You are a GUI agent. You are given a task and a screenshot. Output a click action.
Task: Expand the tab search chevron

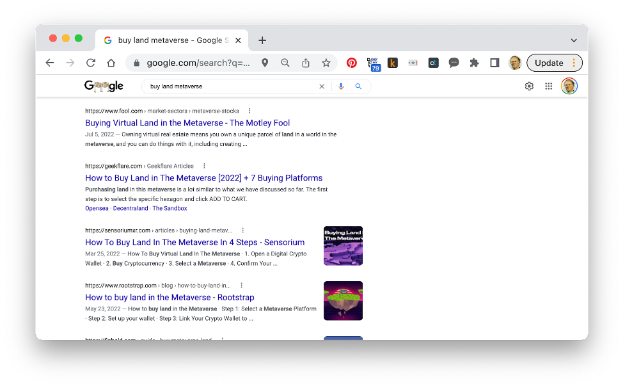(573, 40)
